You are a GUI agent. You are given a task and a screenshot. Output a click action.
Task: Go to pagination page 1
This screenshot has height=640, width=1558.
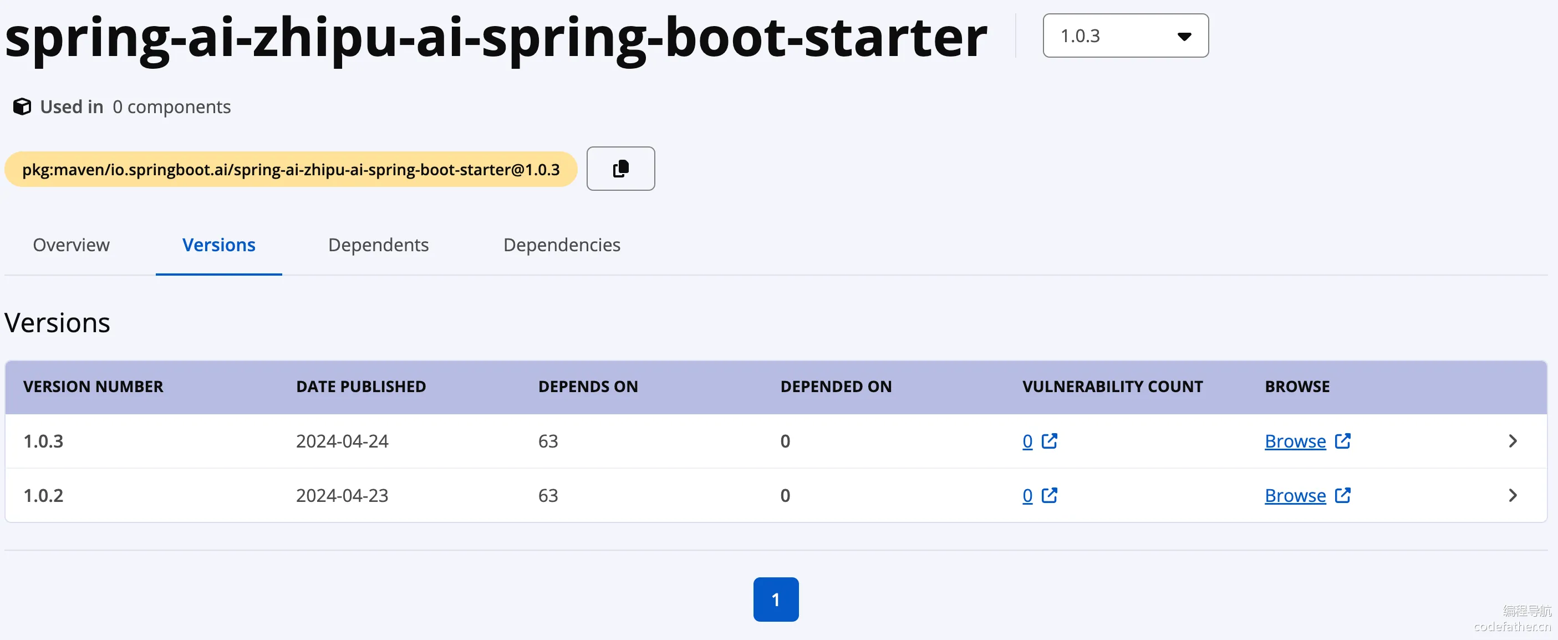pos(776,600)
